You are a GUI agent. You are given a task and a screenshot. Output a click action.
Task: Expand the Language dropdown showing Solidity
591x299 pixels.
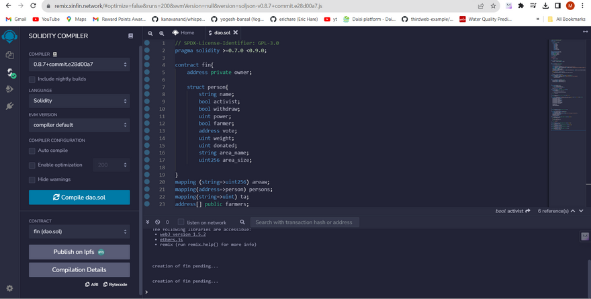79,101
